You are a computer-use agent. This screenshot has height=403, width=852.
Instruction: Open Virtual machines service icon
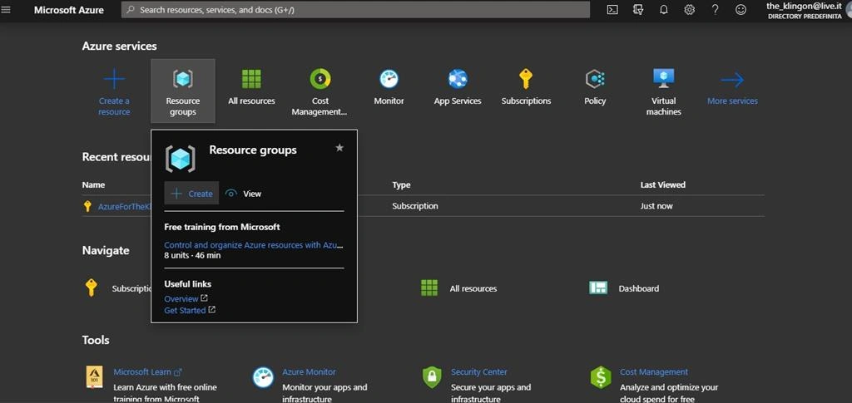[663, 79]
